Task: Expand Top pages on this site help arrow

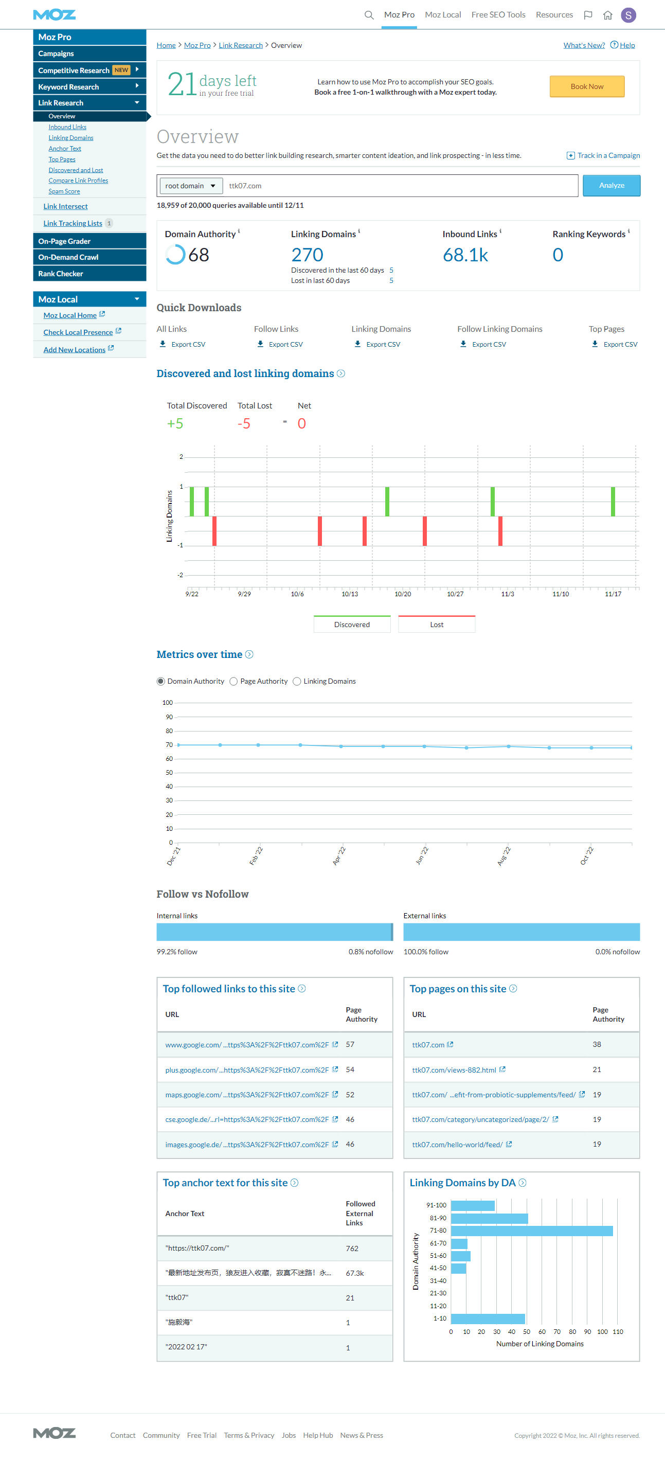Action: click(513, 989)
